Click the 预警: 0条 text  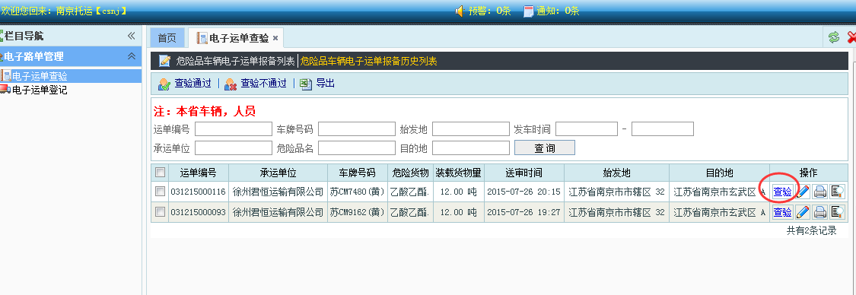[x=490, y=11]
